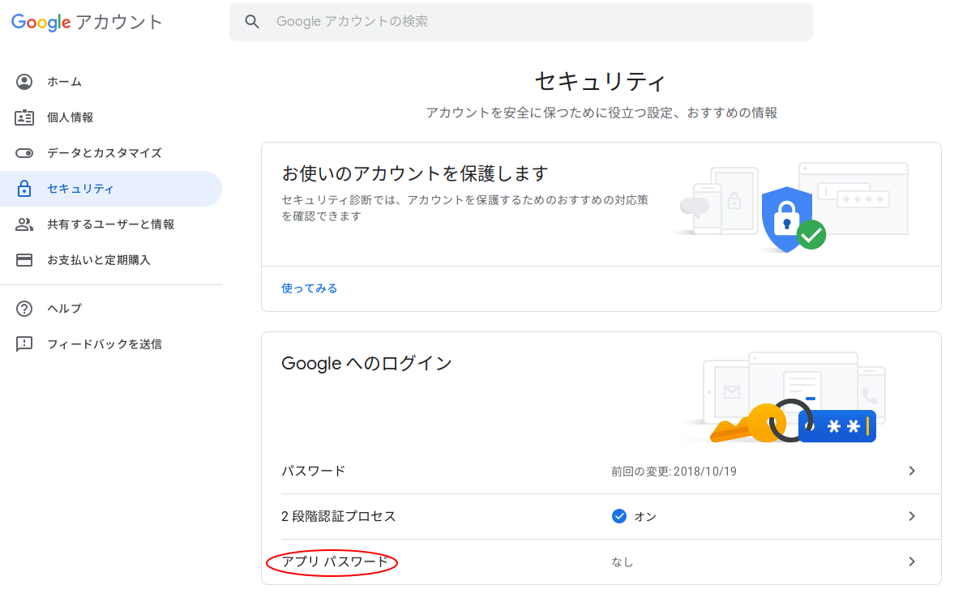Click the security shield illustration
This screenshot has width=967, height=602.
(x=794, y=219)
